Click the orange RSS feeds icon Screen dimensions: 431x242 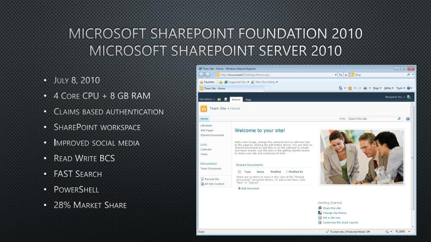click(350, 88)
